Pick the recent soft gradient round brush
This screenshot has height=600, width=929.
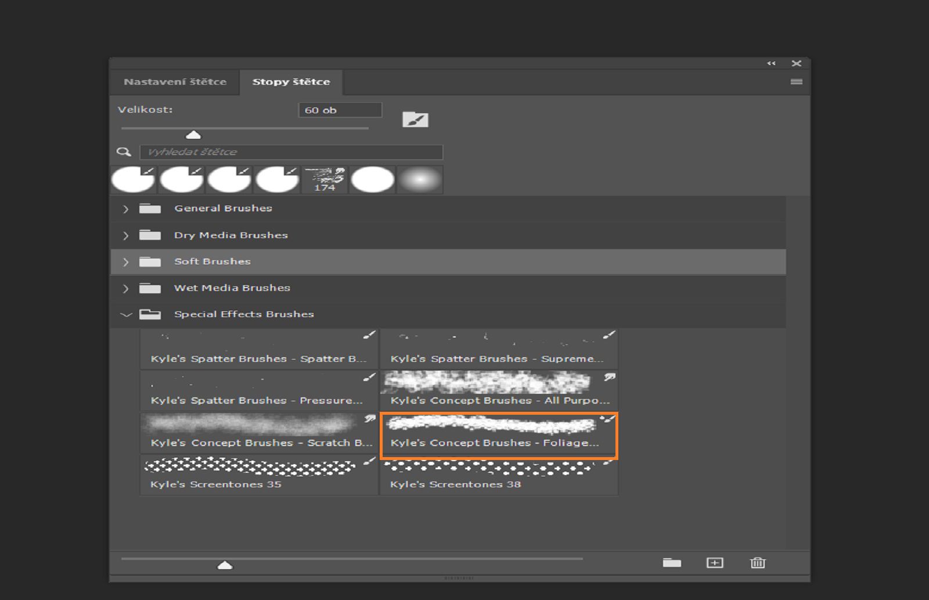pos(420,179)
